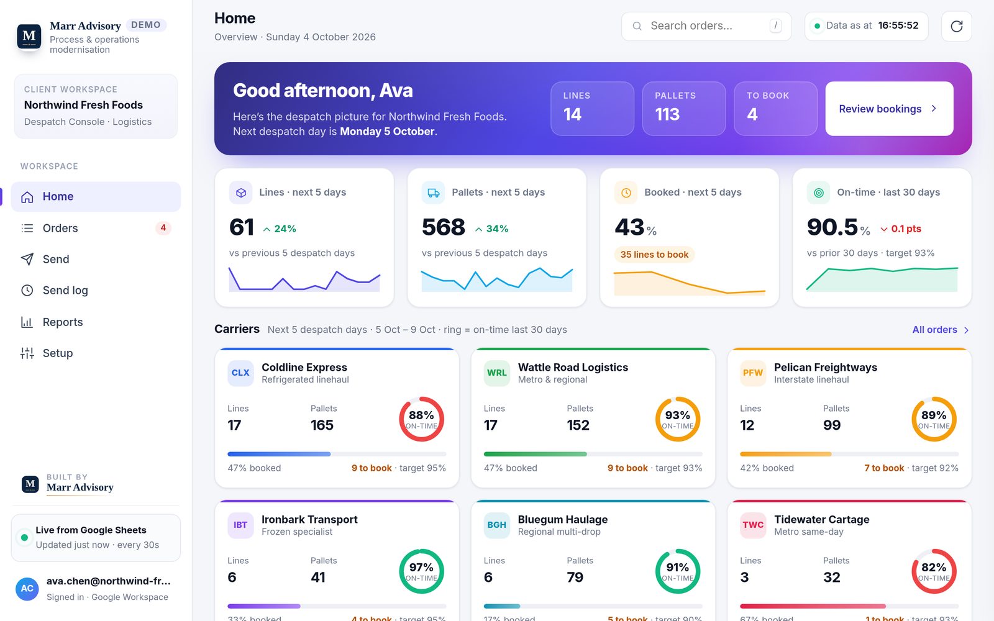Click the Booked clock icon on KPI card

(626, 193)
